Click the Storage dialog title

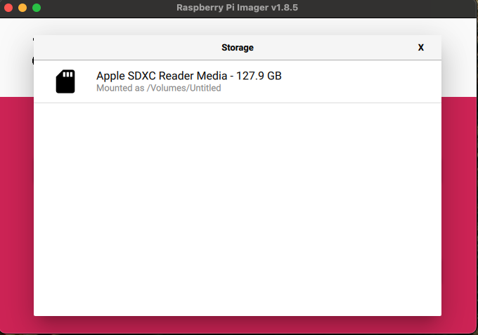(x=238, y=48)
